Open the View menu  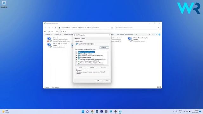(53, 32)
